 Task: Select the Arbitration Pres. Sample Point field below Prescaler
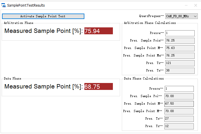point(180,41)
